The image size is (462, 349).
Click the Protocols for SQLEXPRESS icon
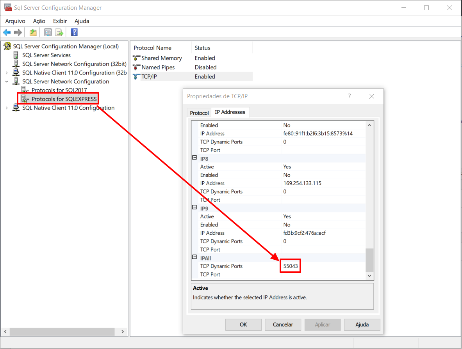click(x=25, y=99)
